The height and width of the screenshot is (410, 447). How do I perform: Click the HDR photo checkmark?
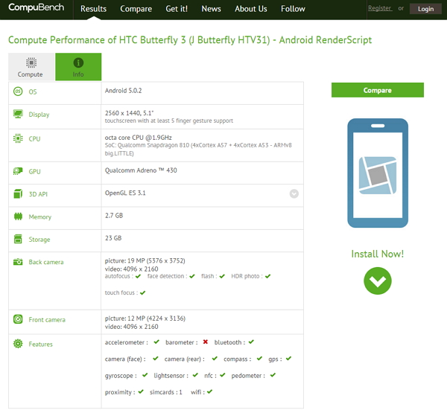coord(267,276)
